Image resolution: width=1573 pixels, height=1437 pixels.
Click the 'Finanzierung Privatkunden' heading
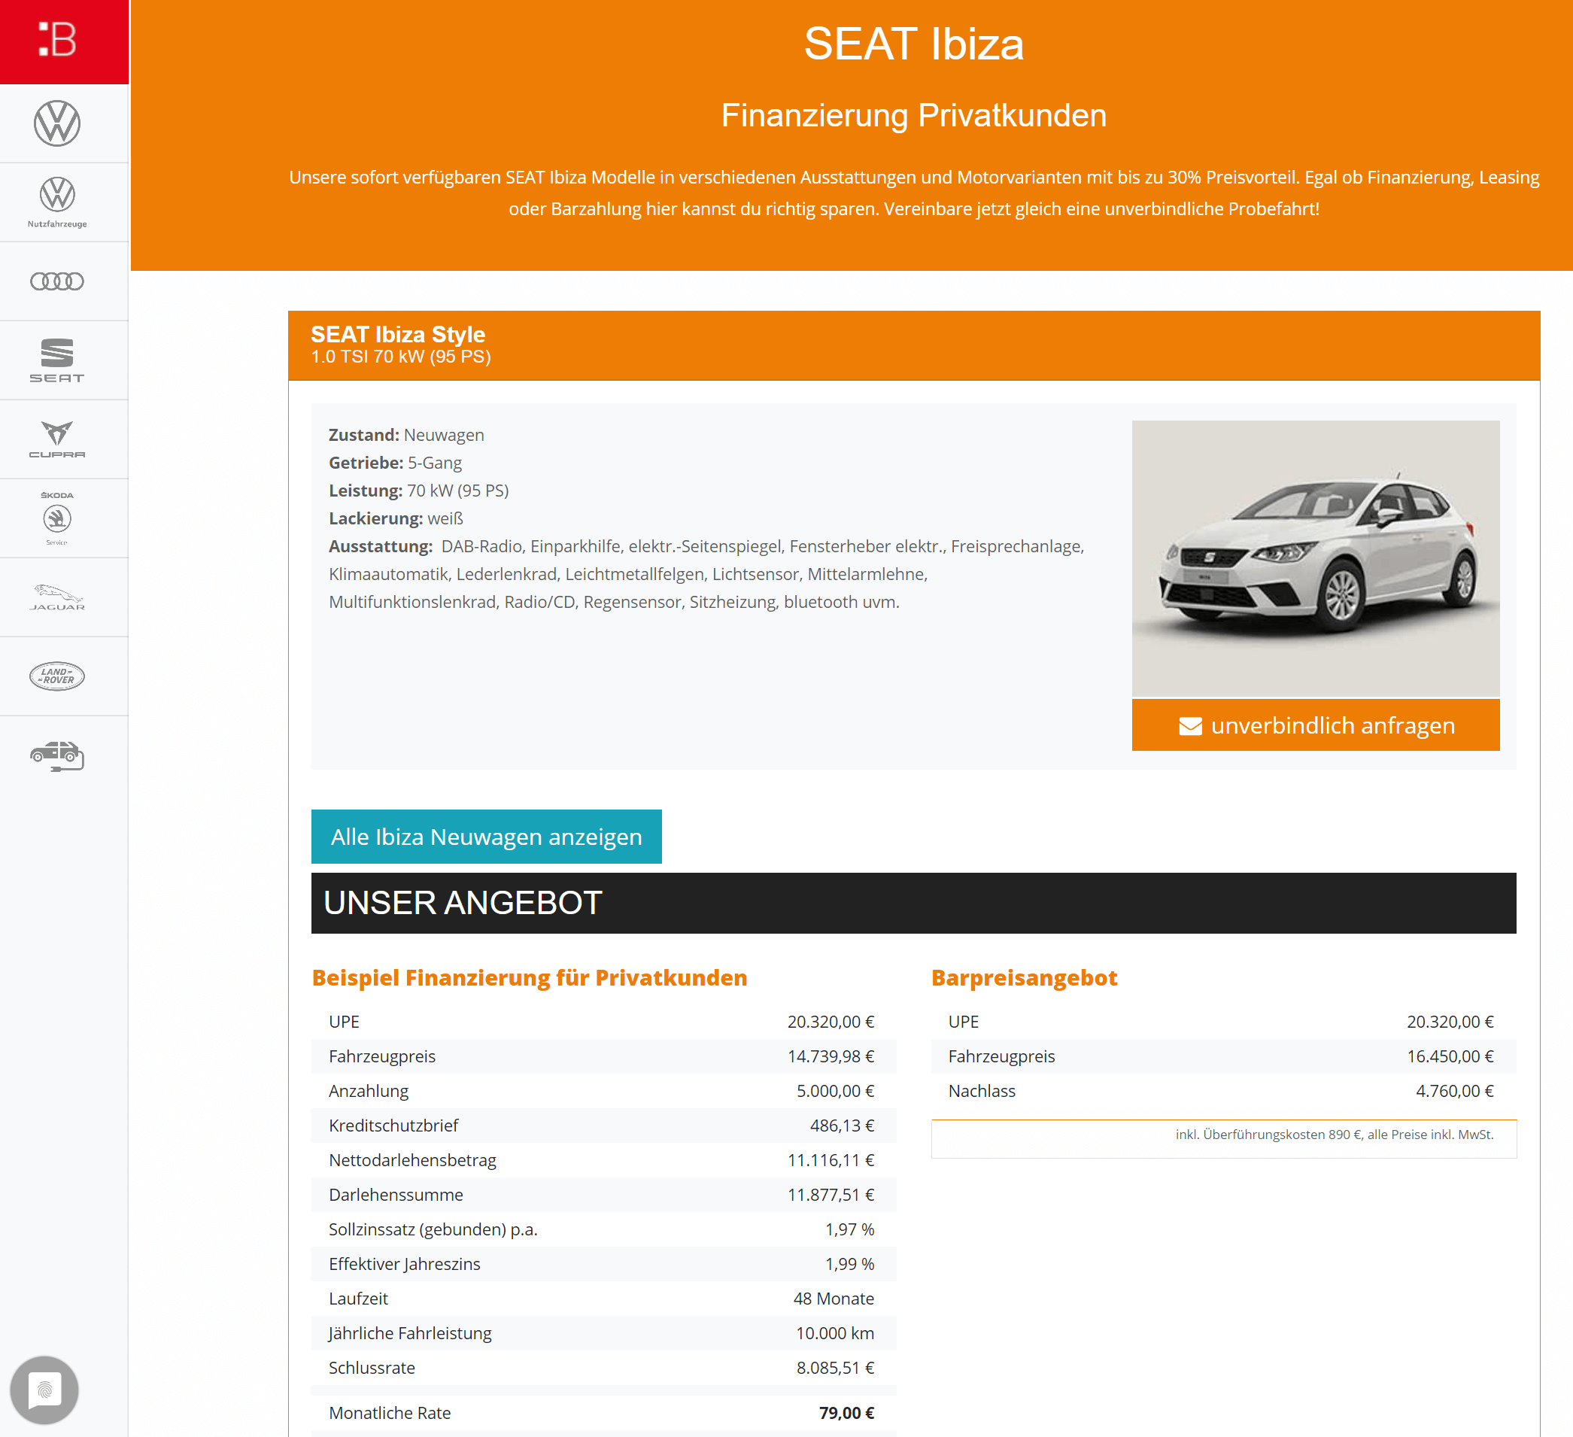(914, 116)
